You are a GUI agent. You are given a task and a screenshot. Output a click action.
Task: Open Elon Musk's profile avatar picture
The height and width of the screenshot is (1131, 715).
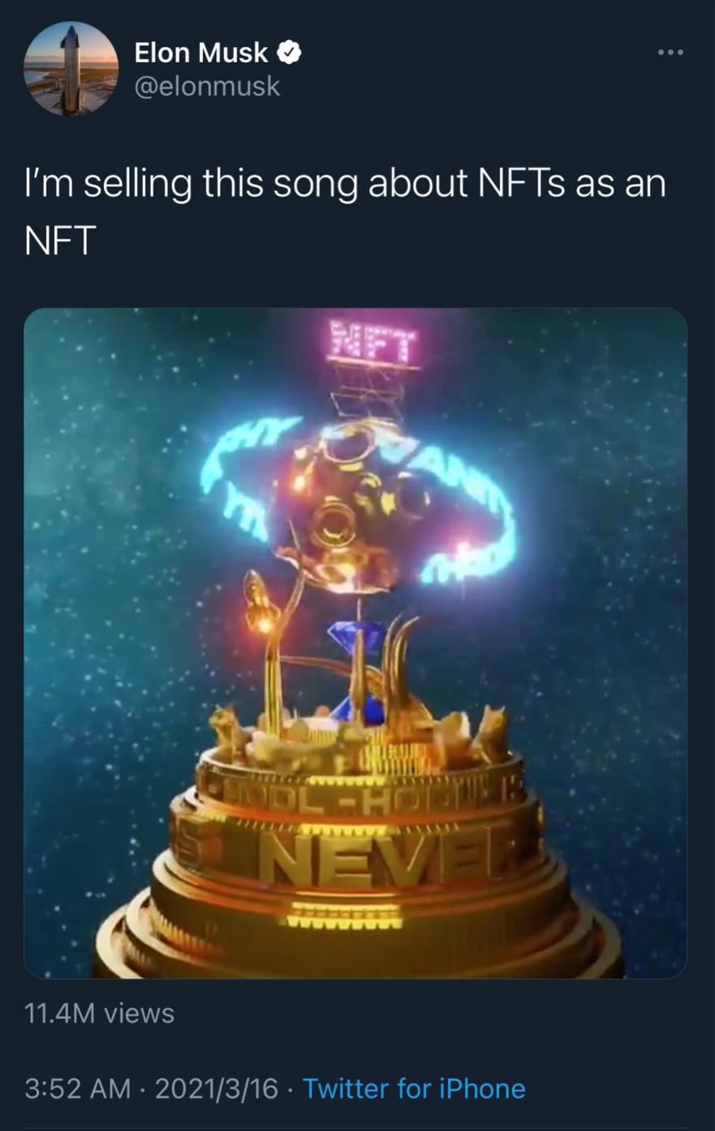point(71,68)
